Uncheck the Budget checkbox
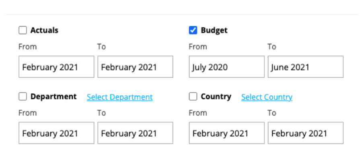The image size is (360, 154). 193,30
